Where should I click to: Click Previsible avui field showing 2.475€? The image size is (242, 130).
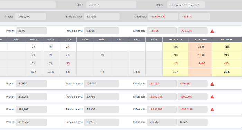click(x=101, y=97)
